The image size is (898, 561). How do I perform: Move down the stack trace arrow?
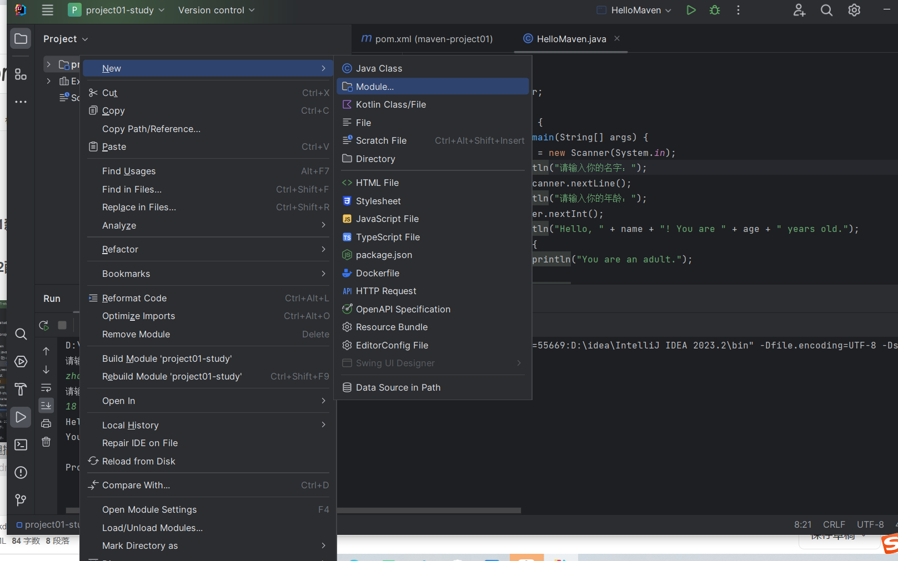[x=46, y=370]
